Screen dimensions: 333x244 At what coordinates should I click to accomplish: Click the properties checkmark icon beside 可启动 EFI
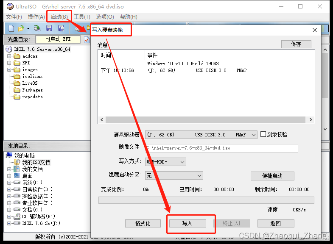tap(87, 40)
